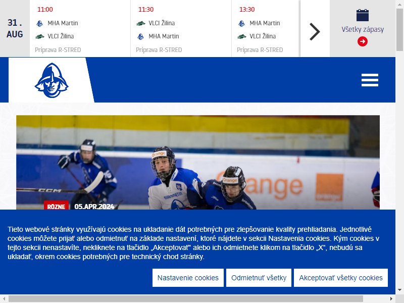
Task: Open the Všetky zápasy link
Action: pyautogui.click(x=363, y=29)
